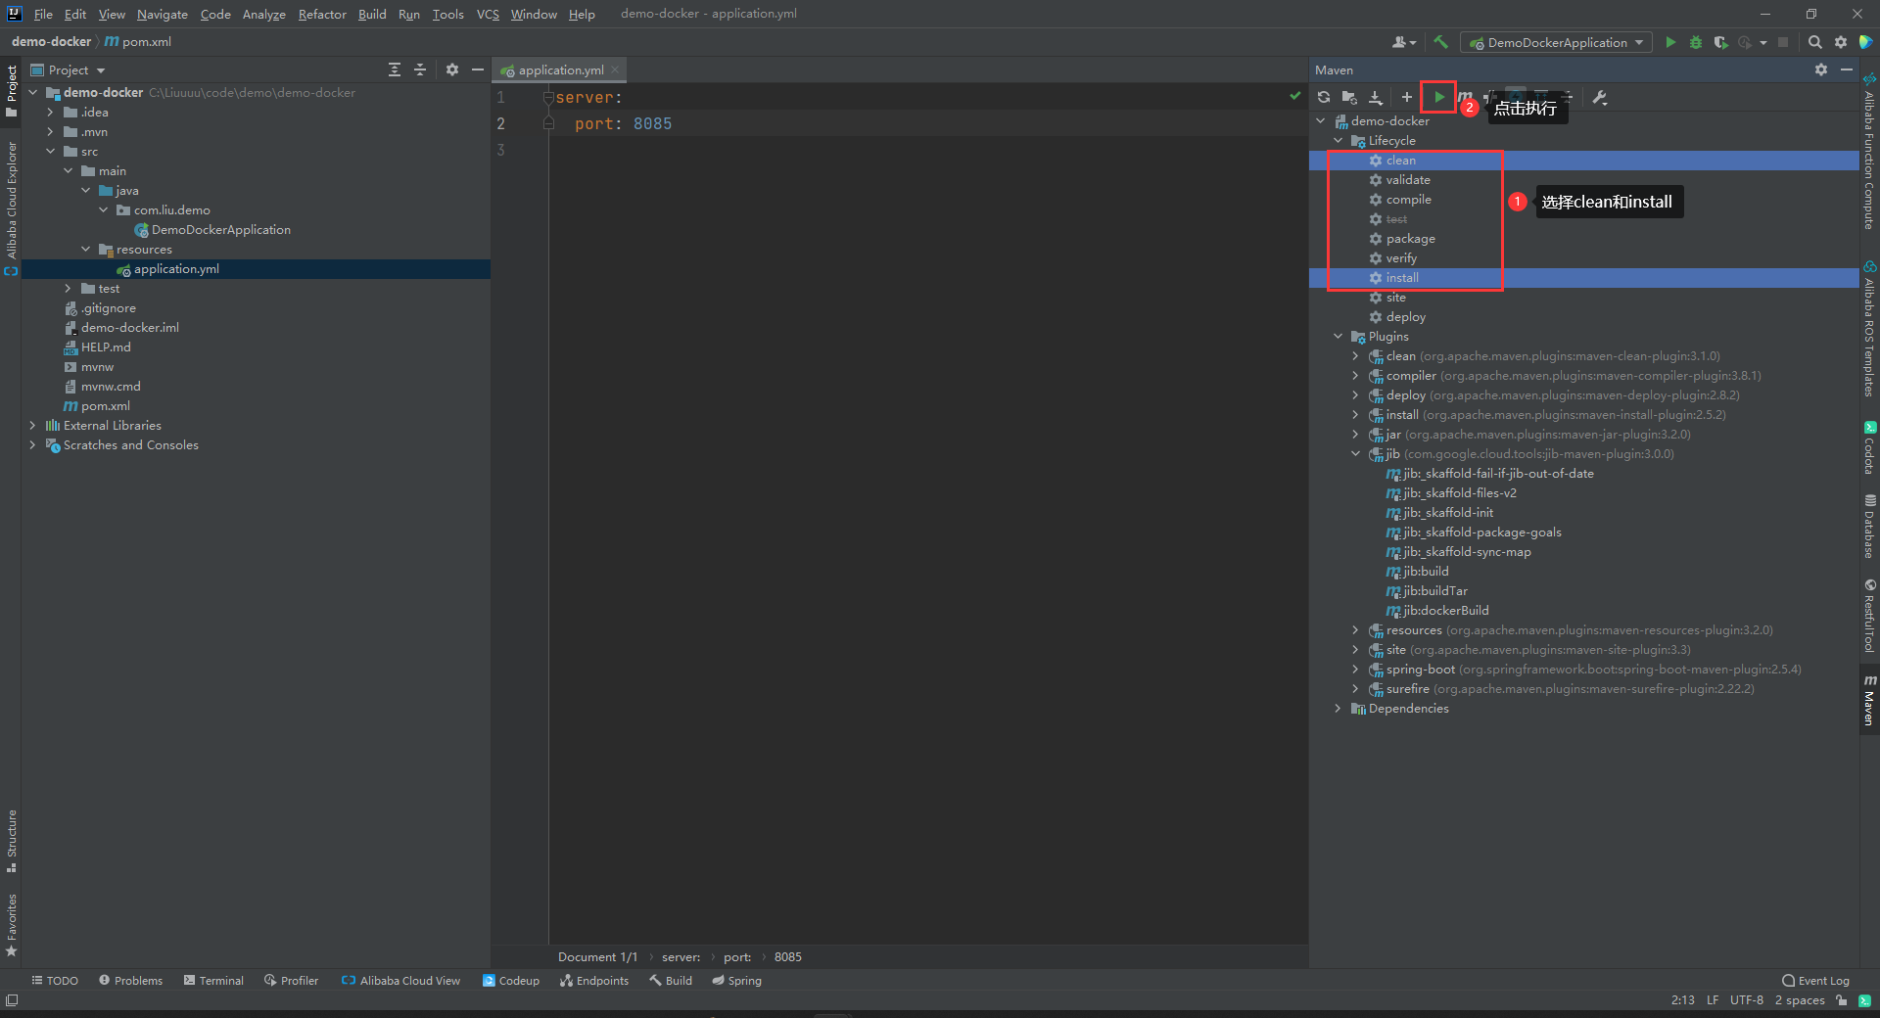Viewport: 1880px width, 1018px height.
Task: Open the Analyze menu
Action: point(264,14)
